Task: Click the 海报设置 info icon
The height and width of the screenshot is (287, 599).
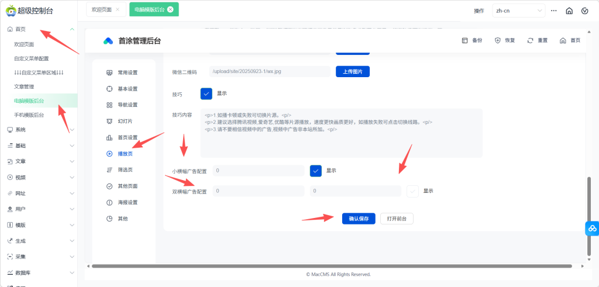Action: [x=109, y=202]
